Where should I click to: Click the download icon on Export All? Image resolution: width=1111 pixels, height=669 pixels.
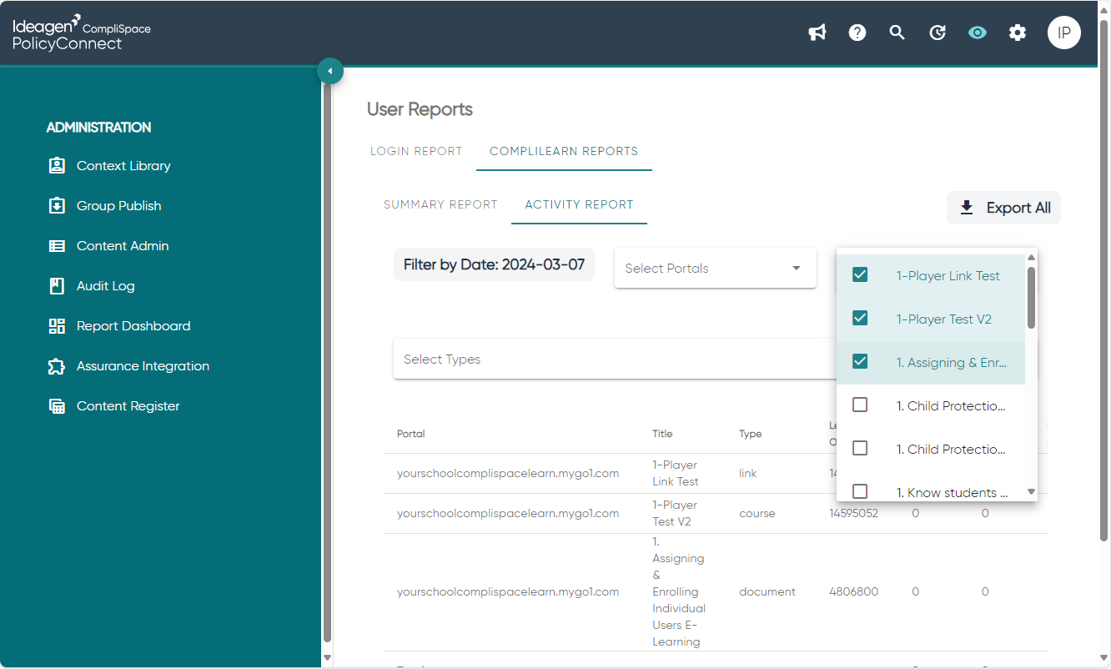coord(967,208)
